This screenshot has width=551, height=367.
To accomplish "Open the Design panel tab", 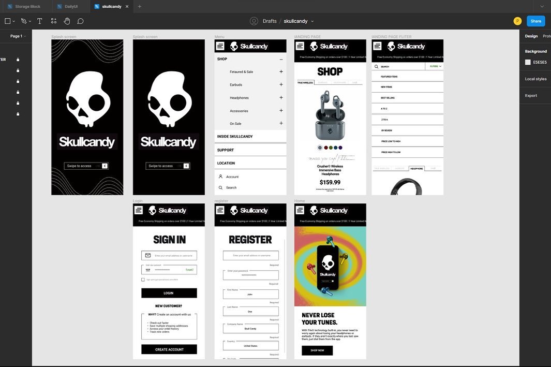I will click(531, 36).
